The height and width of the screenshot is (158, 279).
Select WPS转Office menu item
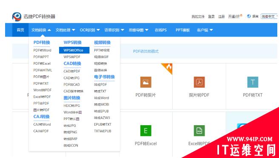pos(74,50)
